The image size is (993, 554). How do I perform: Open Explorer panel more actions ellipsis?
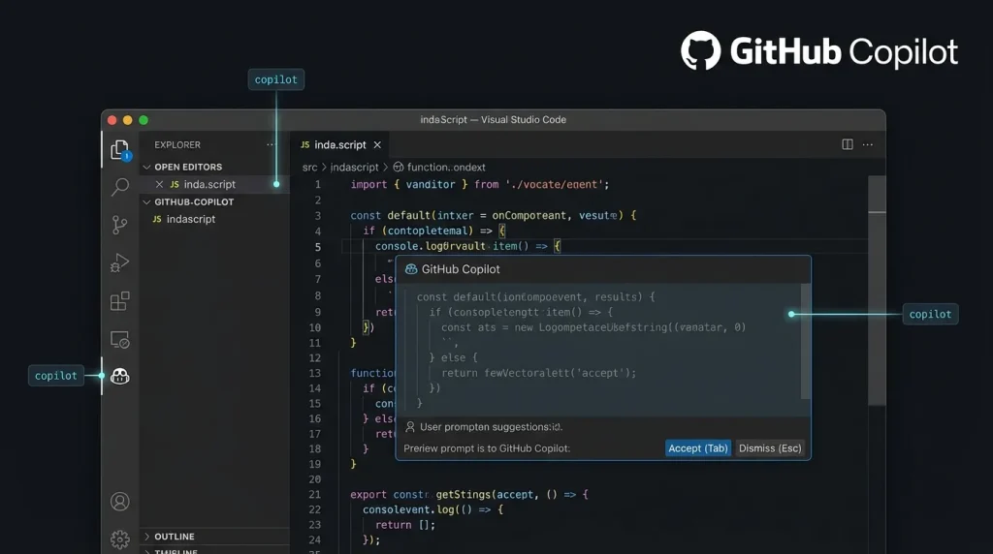pos(272,144)
